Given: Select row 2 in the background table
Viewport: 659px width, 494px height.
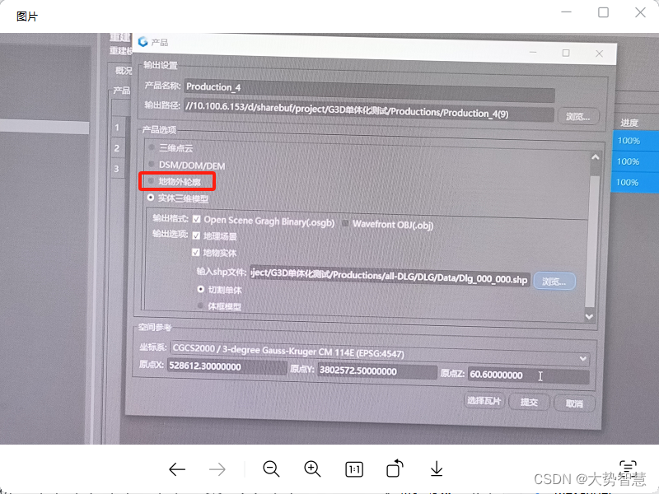Looking at the screenshot, I should point(117,148).
